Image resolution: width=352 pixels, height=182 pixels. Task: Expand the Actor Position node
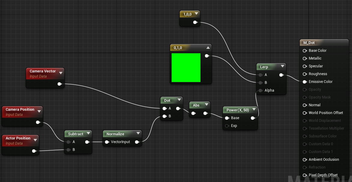click(x=35, y=140)
